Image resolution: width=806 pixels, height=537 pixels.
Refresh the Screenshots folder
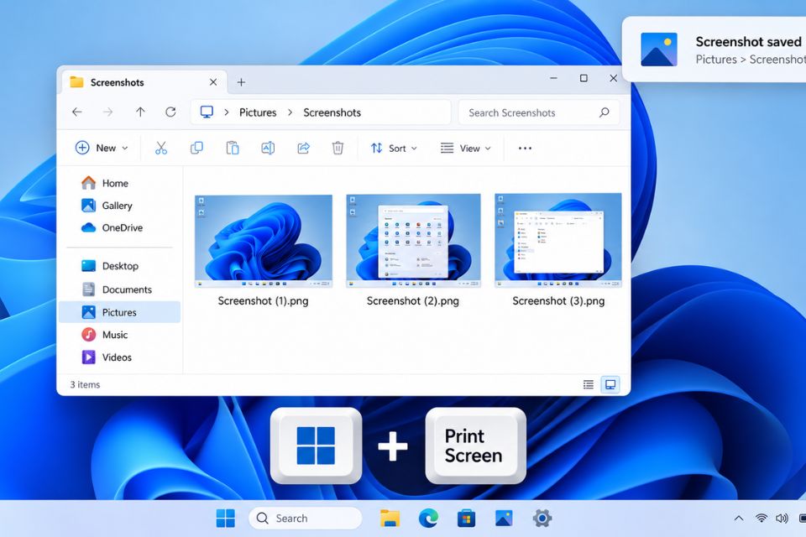(170, 112)
